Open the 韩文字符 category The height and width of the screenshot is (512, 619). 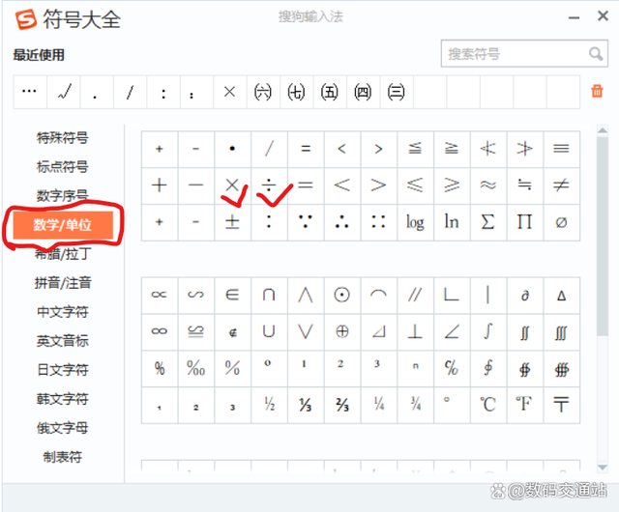tap(62, 399)
